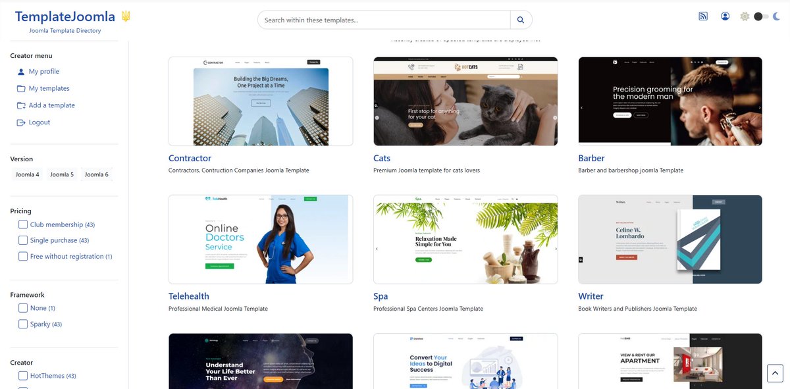Open the Contractor template title link
Screen dimensions: 790x389
pyautogui.click(x=190, y=158)
